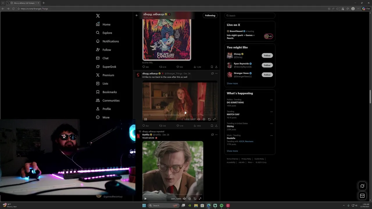Reply to the cave video post
This screenshot has width=372, height=209.
146,126
